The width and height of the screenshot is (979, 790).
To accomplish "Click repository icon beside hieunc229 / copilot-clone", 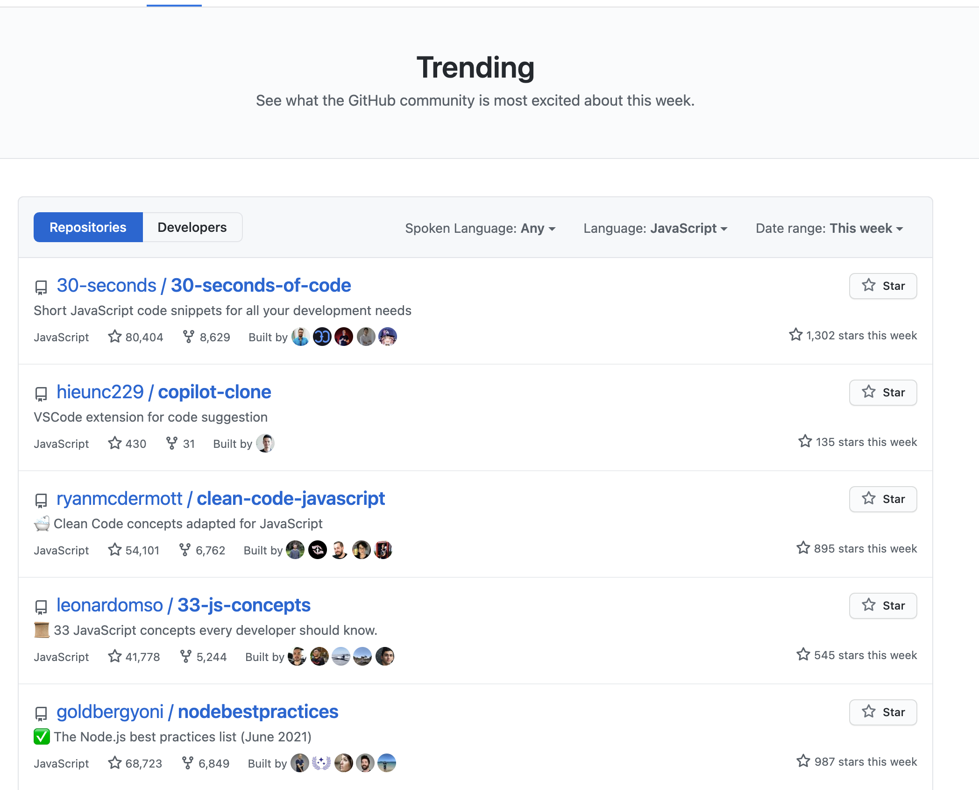I will point(41,394).
